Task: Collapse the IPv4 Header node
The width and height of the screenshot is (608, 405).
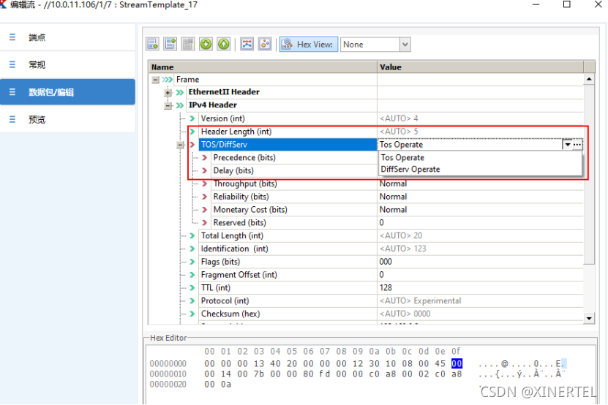Action: [168, 105]
